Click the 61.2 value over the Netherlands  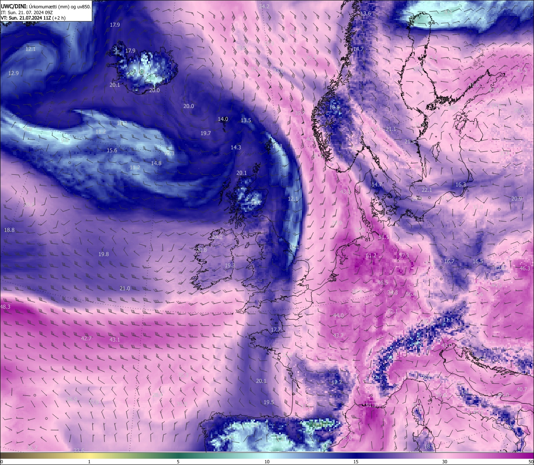[x=371, y=256]
